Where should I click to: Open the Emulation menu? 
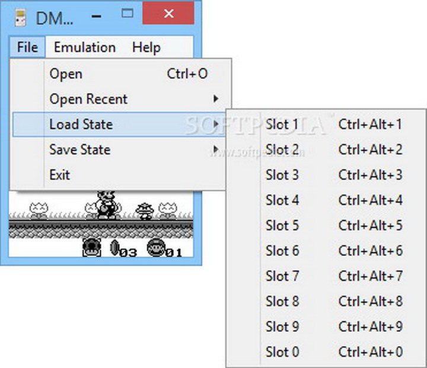click(85, 47)
